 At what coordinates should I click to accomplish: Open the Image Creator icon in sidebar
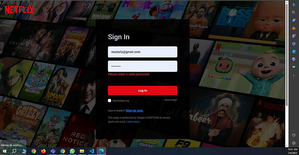pos(294,59)
